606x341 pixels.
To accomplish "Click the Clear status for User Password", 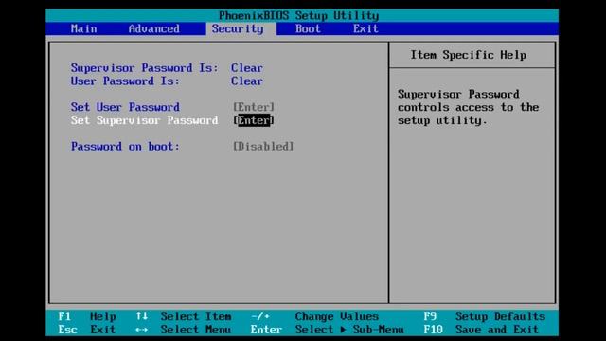I will (247, 81).
